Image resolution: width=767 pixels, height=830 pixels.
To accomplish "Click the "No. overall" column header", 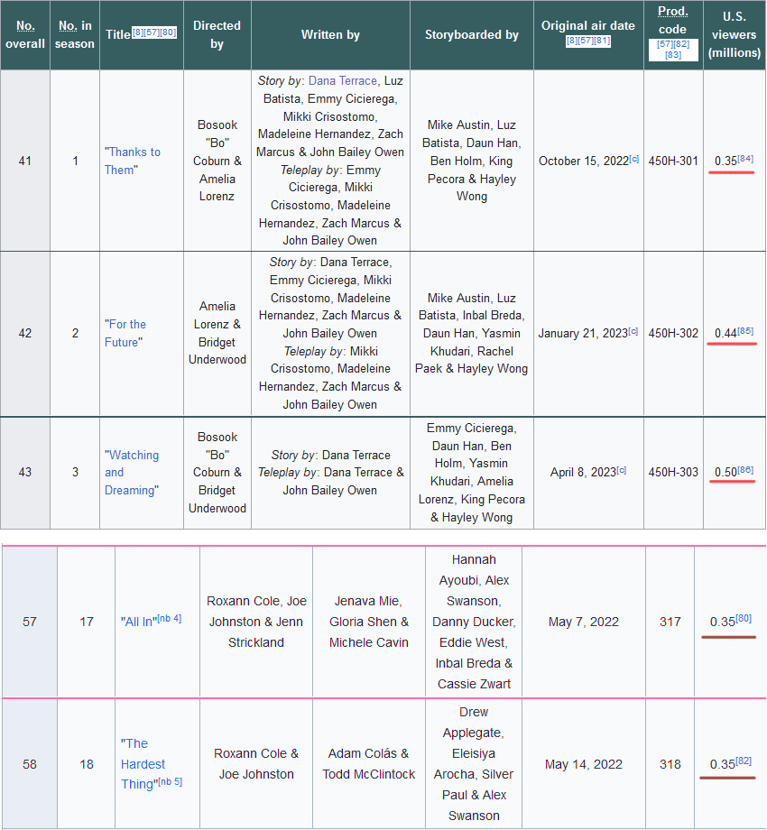I will (25, 35).
